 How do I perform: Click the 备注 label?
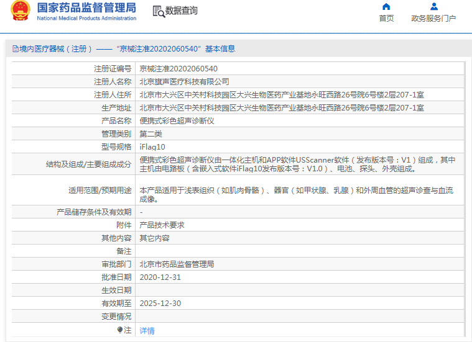tap(124, 251)
